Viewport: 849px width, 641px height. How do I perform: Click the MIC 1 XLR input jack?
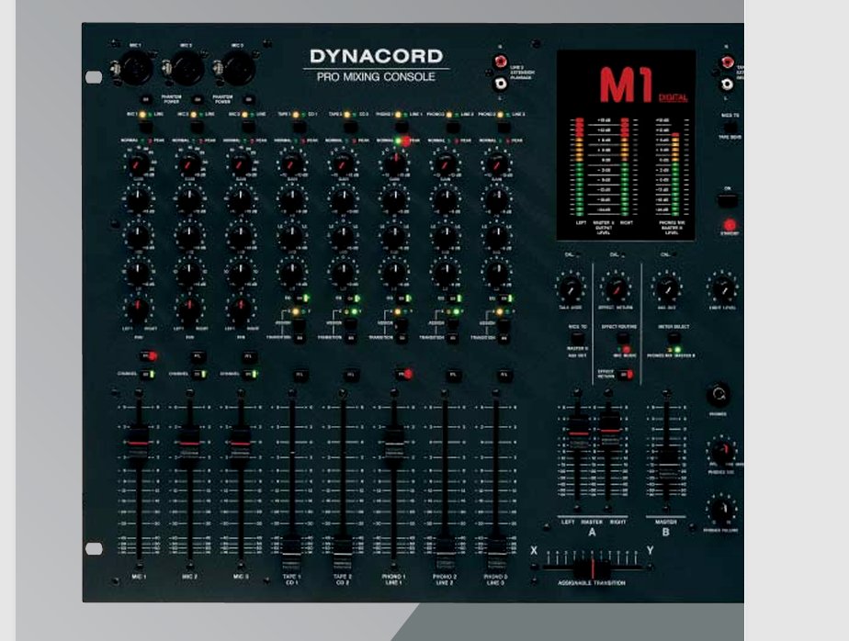[x=135, y=68]
